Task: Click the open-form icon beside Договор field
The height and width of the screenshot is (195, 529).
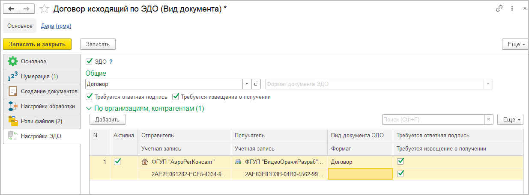Action: (257, 84)
